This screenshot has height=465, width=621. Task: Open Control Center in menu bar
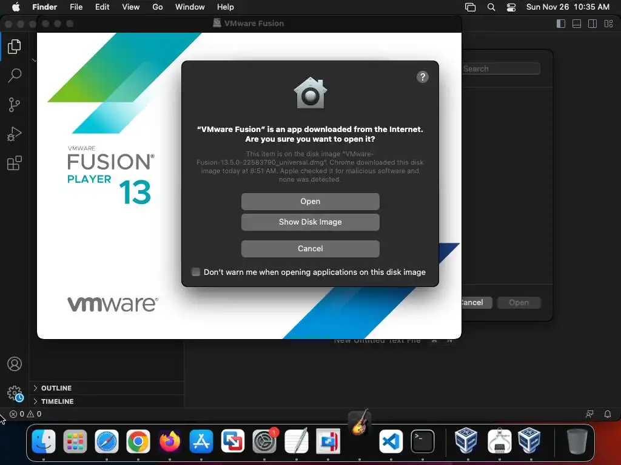[x=511, y=7]
